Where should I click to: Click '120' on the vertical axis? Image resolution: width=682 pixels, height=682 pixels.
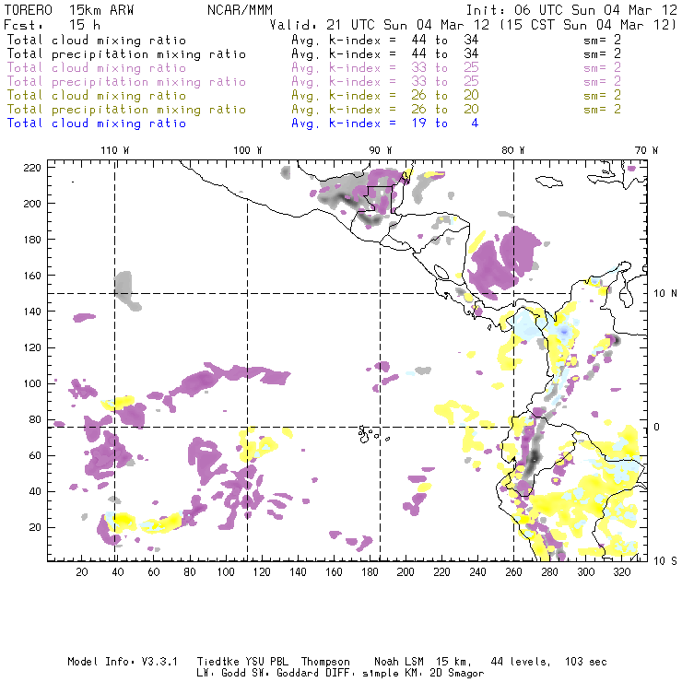[x=32, y=347]
